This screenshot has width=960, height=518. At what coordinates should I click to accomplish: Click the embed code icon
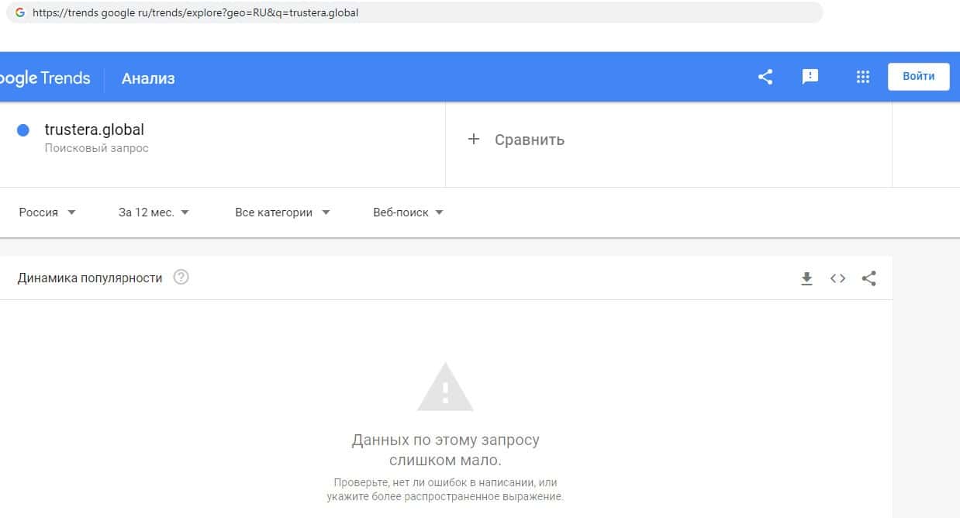[837, 278]
